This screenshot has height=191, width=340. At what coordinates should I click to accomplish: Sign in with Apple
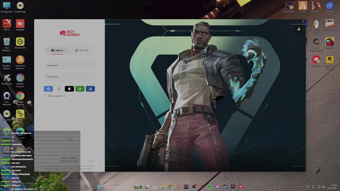pyautogui.click(x=69, y=89)
